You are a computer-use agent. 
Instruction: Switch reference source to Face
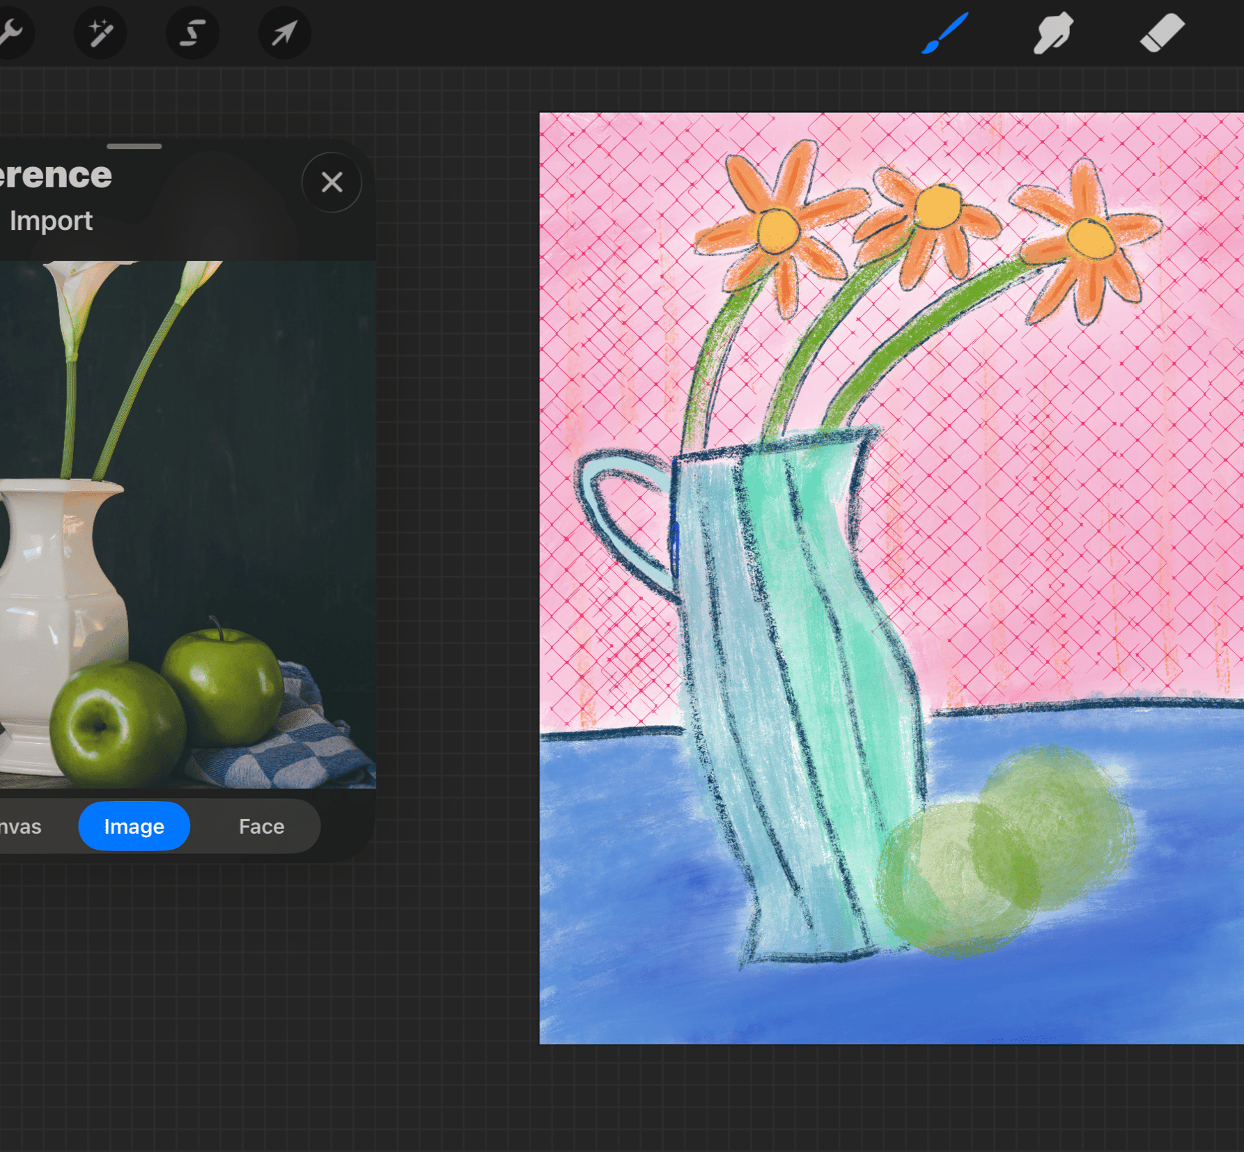pos(261,826)
